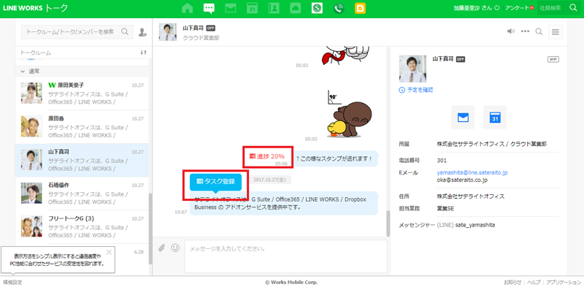The width and height of the screenshot is (584, 287).
Task: Click the この様なスタンプが送れます message bubble
Action: point(336,158)
